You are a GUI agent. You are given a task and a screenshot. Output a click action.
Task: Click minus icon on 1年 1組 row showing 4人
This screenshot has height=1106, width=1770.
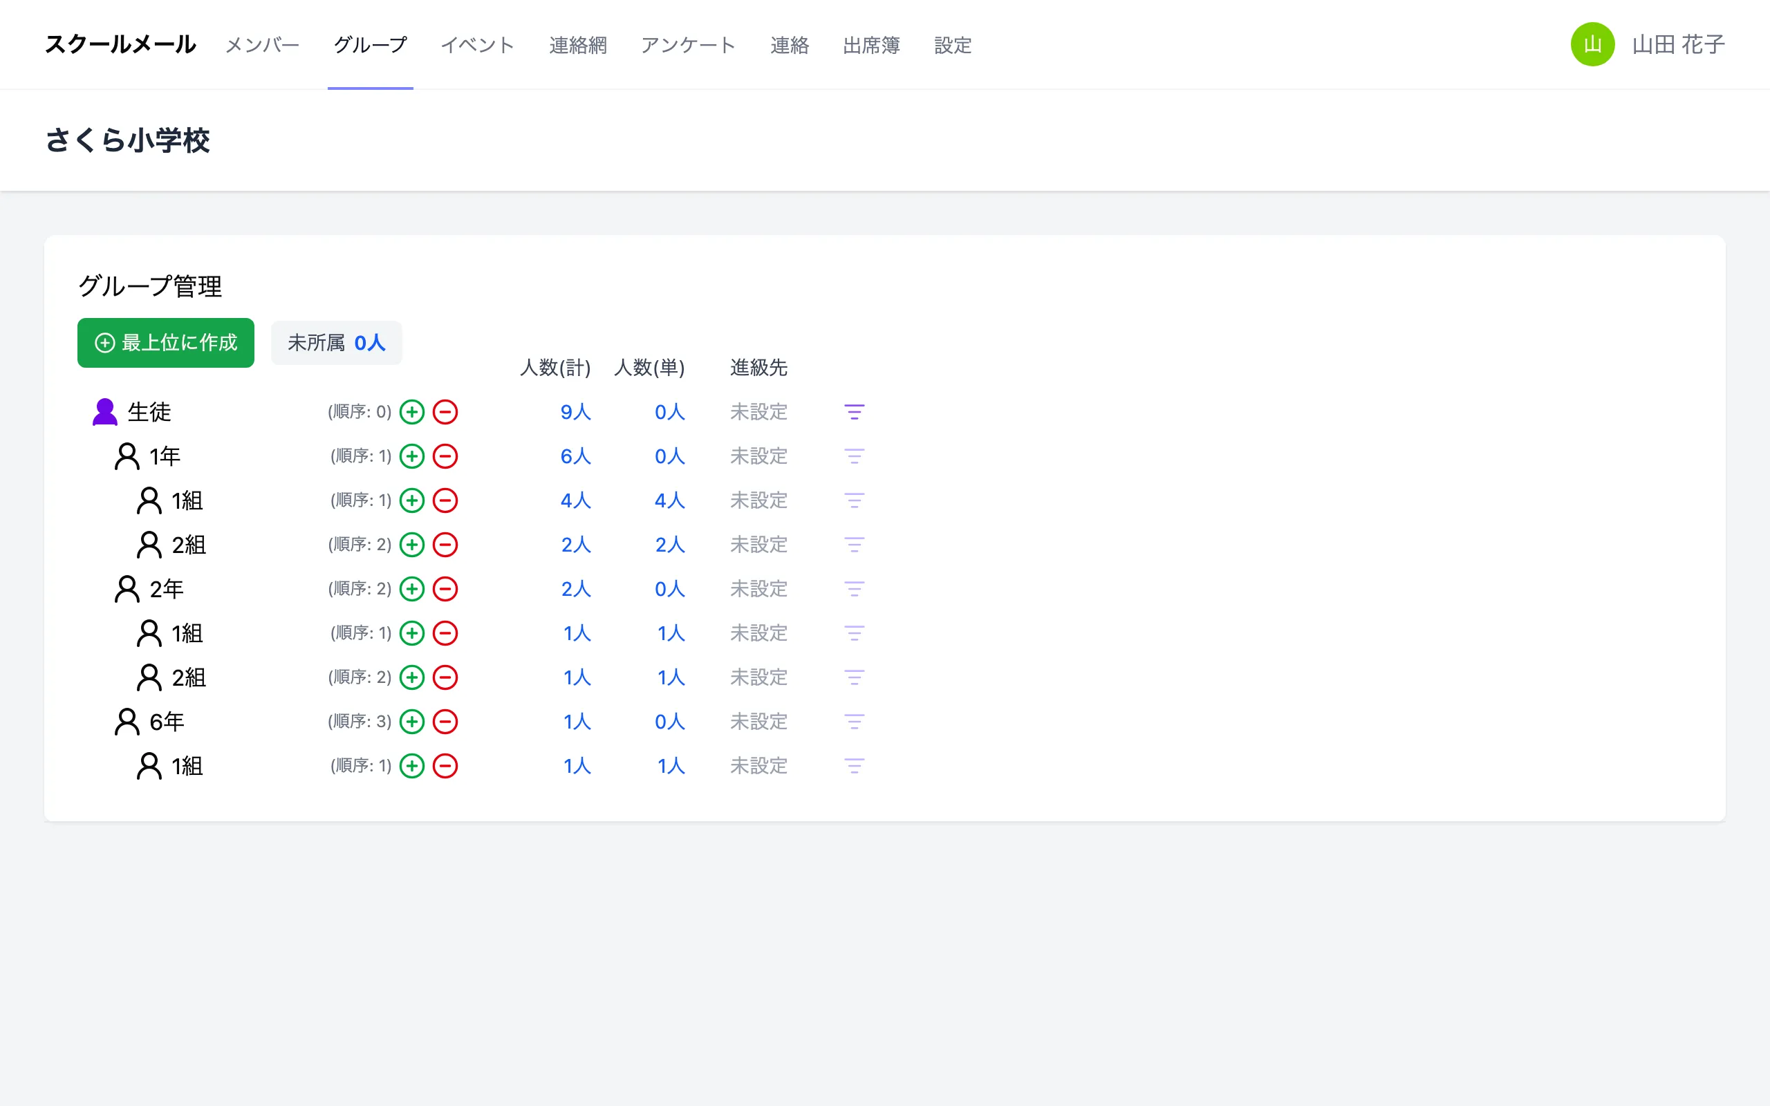pyautogui.click(x=445, y=500)
